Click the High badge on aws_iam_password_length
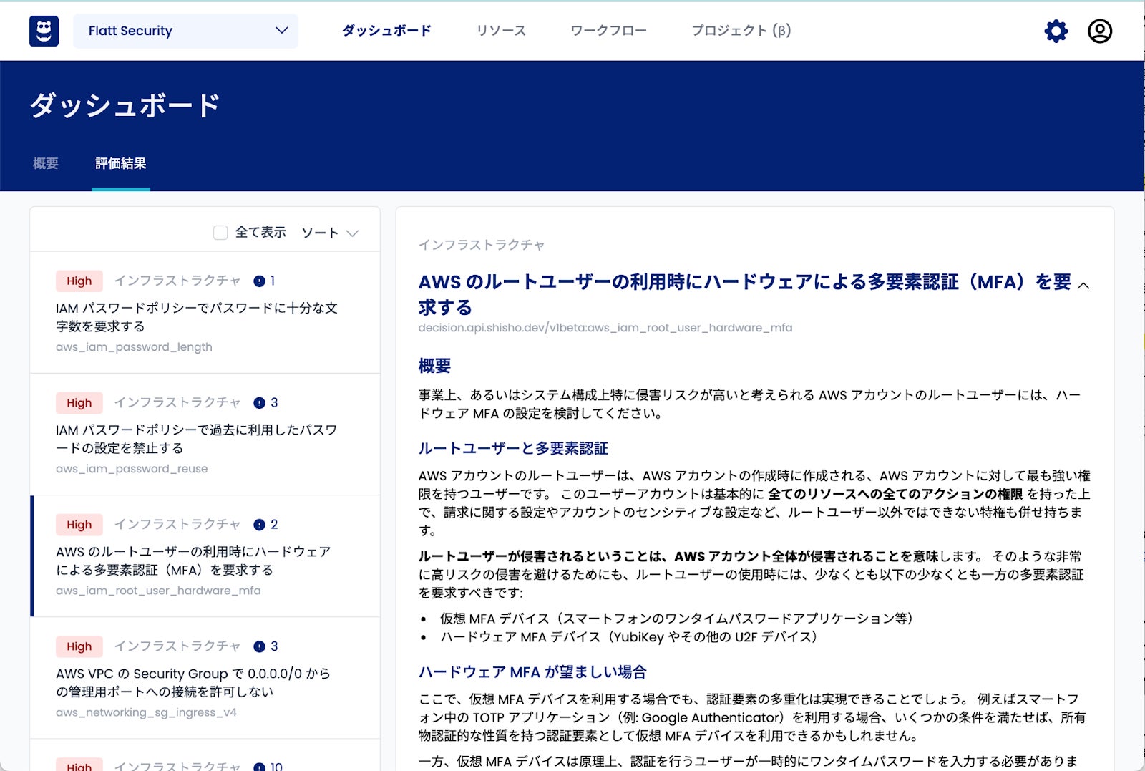Viewport: 1145px width, 771px height. (79, 281)
